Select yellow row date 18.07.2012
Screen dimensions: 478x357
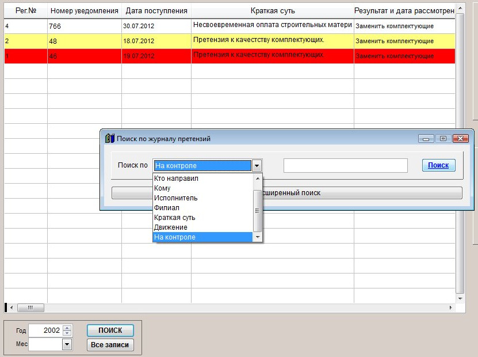coord(156,41)
